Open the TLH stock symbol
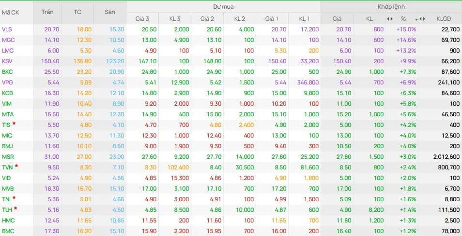This screenshot has width=462, height=236. coord(7,209)
